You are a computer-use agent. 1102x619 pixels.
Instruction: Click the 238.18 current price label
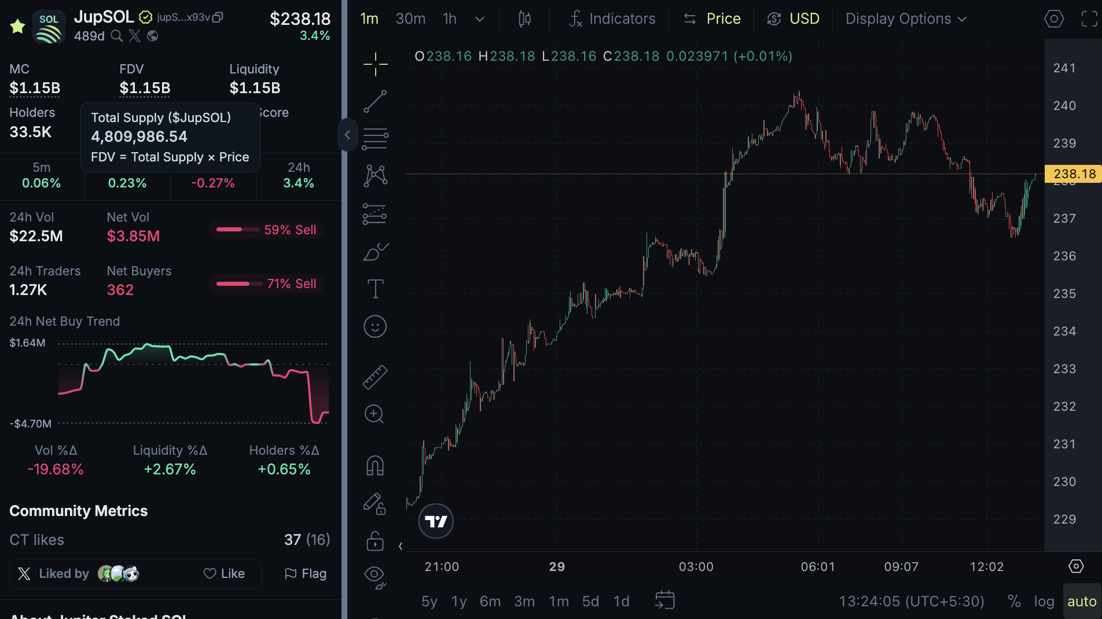1074,174
